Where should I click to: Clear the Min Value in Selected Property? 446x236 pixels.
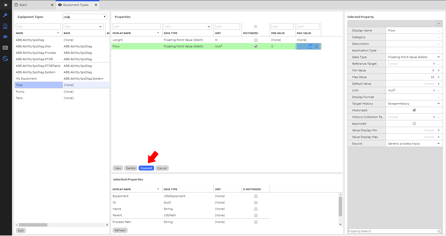click(x=439, y=70)
